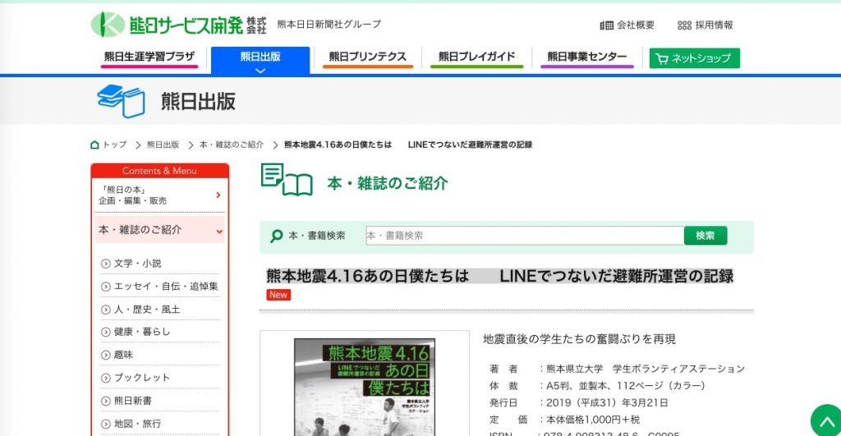Open 「熊日の本」企画・編集・販売 menu item
841x436 pixels.
point(160,195)
